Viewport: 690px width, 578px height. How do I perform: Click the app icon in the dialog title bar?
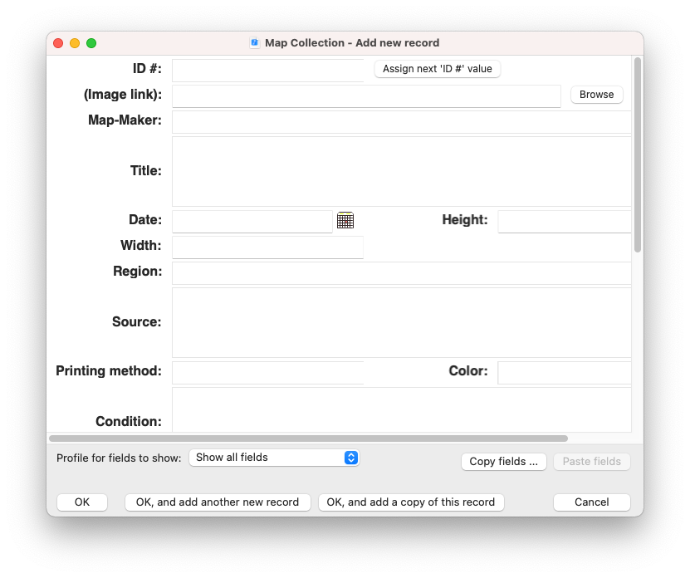tap(255, 42)
